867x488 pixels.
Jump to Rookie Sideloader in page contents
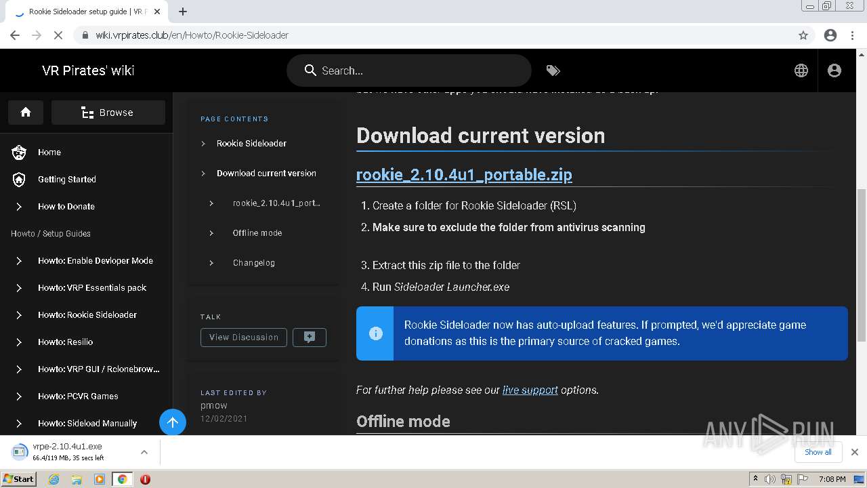click(x=251, y=144)
